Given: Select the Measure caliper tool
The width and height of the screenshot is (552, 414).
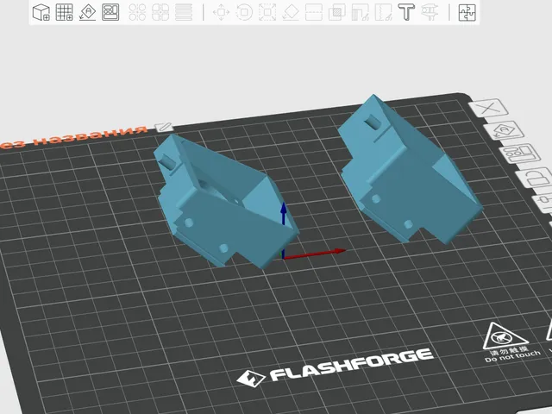Looking at the screenshot, I should 430,12.
